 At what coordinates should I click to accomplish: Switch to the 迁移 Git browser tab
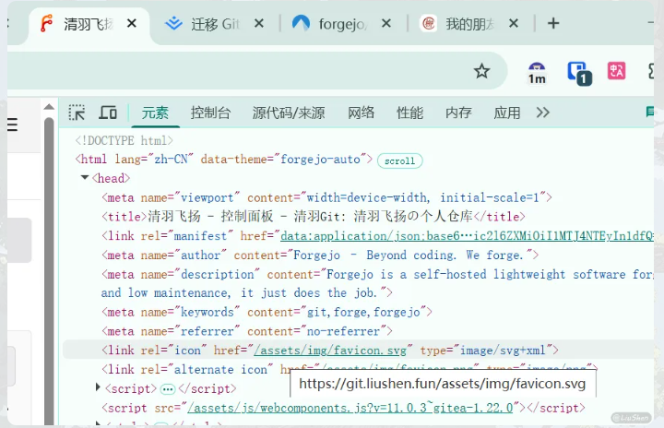[x=215, y=24]
